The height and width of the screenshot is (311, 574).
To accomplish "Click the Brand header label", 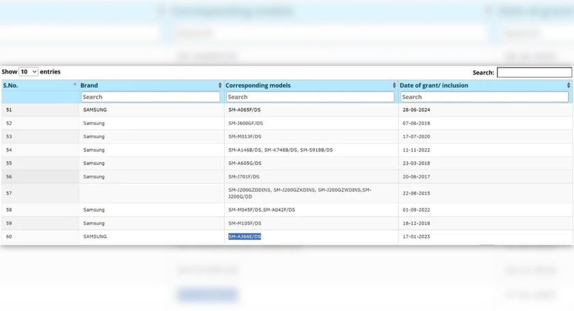I will (x=89, y=85).
